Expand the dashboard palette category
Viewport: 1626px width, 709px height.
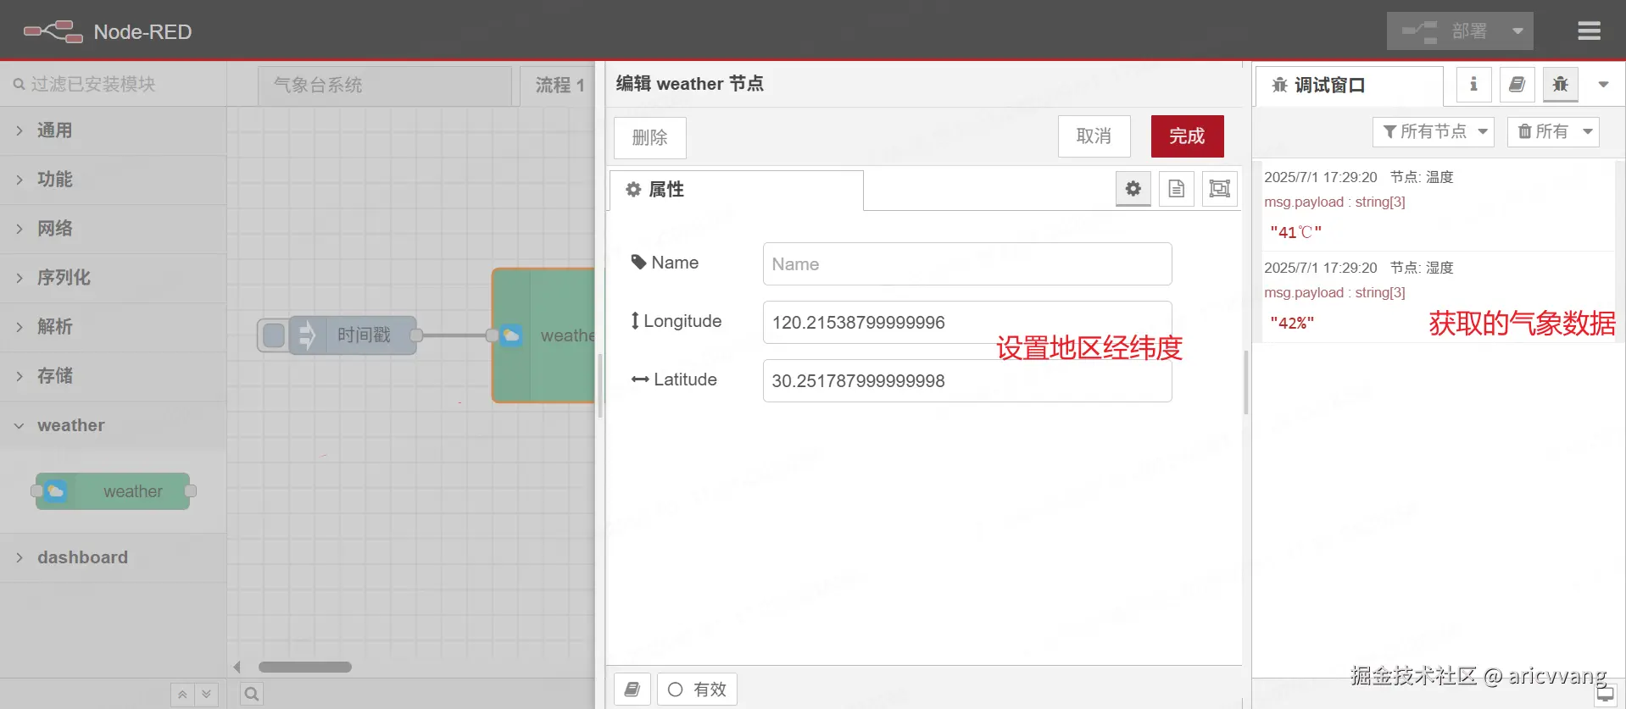point(113,557)
